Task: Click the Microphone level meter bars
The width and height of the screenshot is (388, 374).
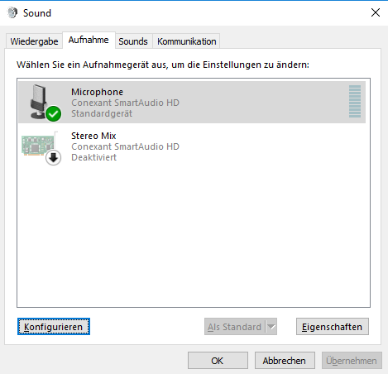Action: click(355, 101)
